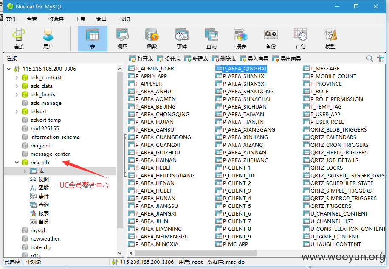Collapse the msc_db database
Screen dimensions: 389x269
click(x=17, y=163)
